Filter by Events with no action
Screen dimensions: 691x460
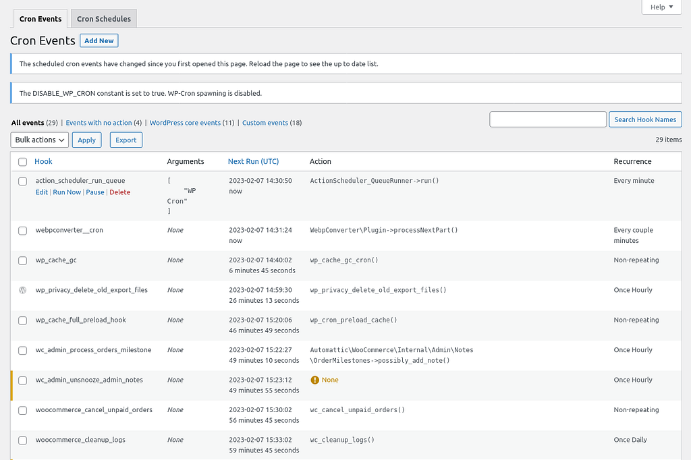(x=99, y=123)
